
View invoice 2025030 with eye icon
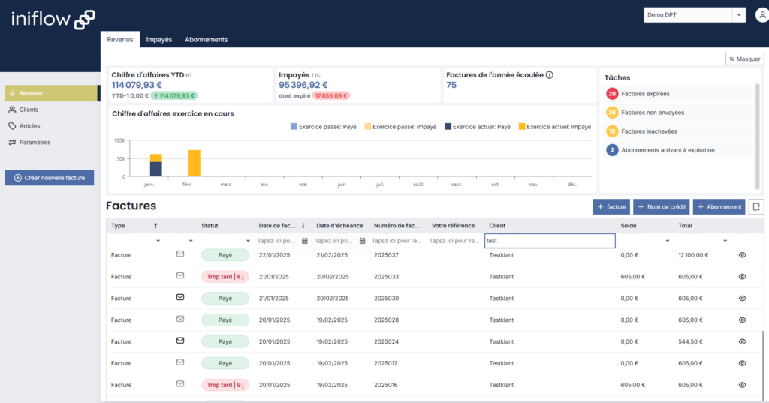pyautogui.click(x=742, y=298)
